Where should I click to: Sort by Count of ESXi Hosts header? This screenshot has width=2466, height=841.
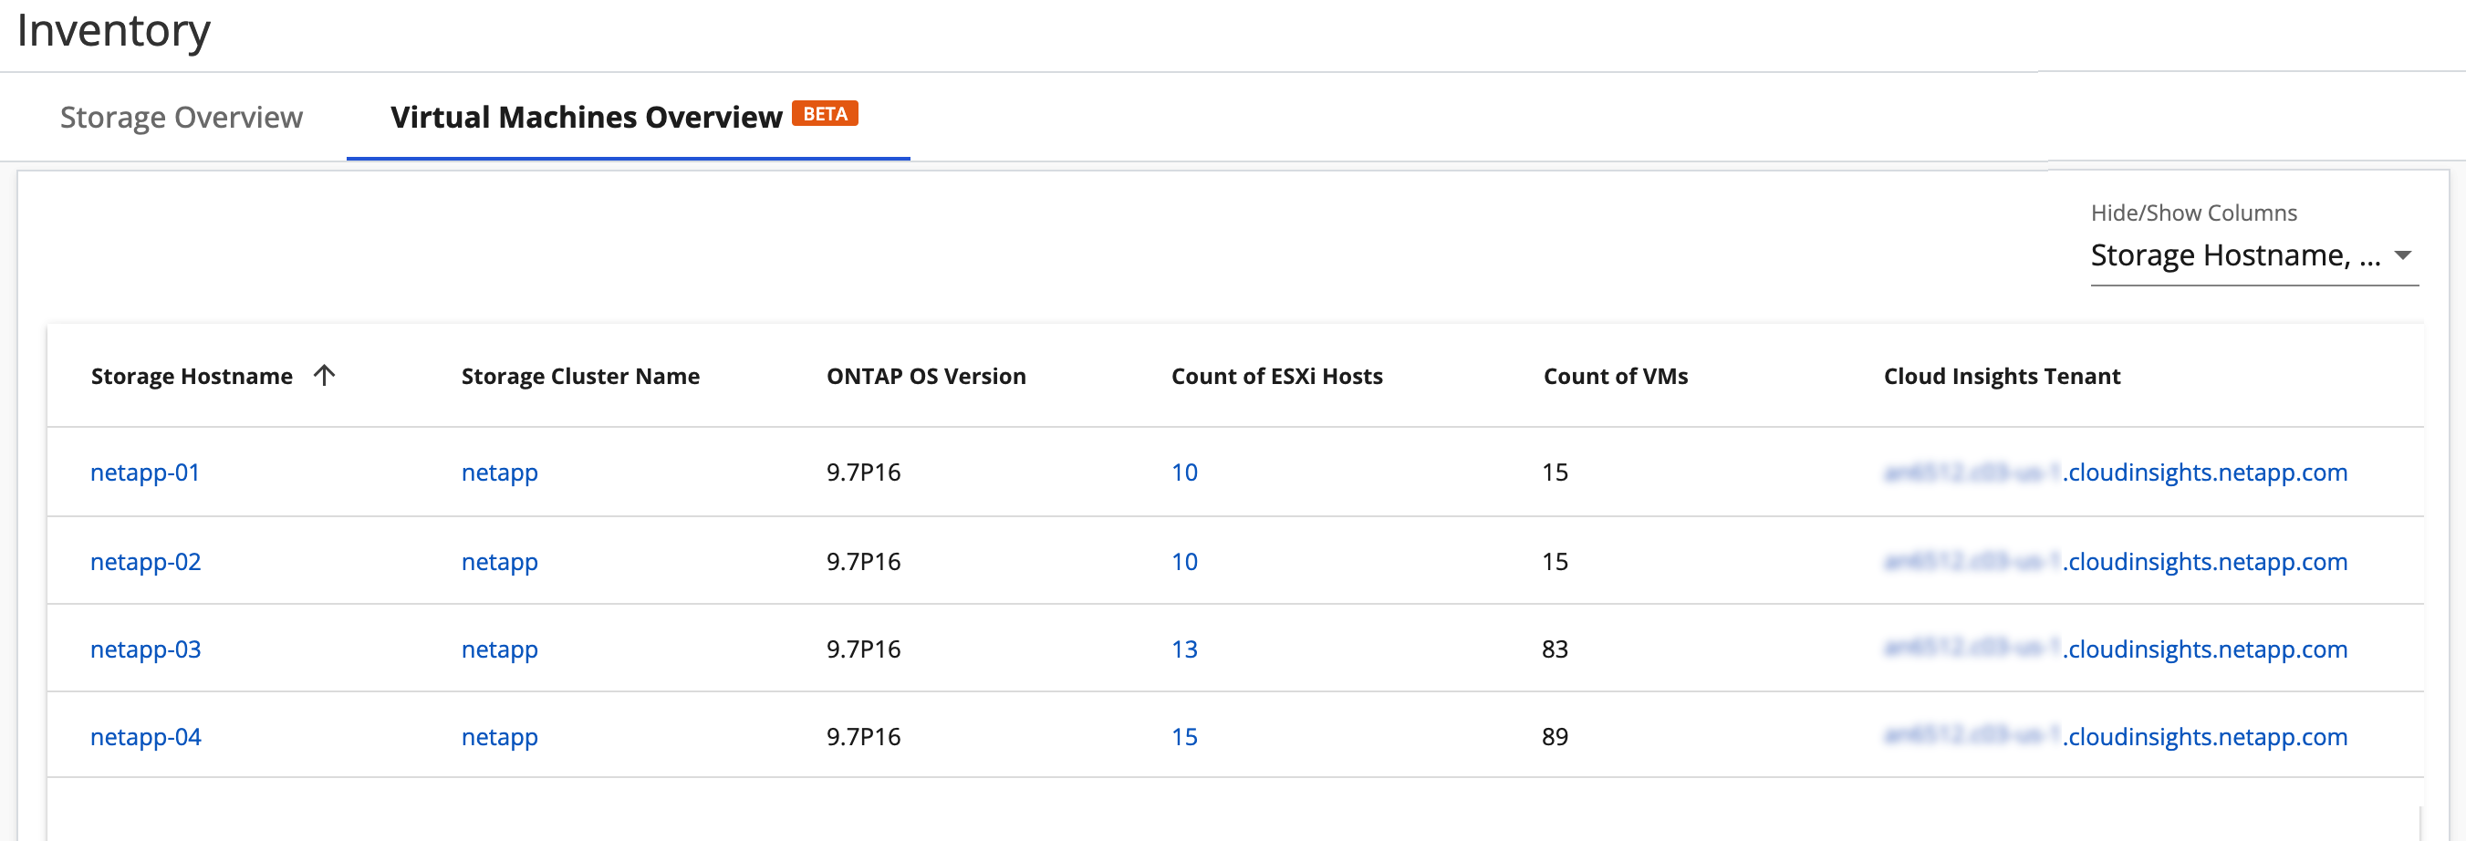1276,376
